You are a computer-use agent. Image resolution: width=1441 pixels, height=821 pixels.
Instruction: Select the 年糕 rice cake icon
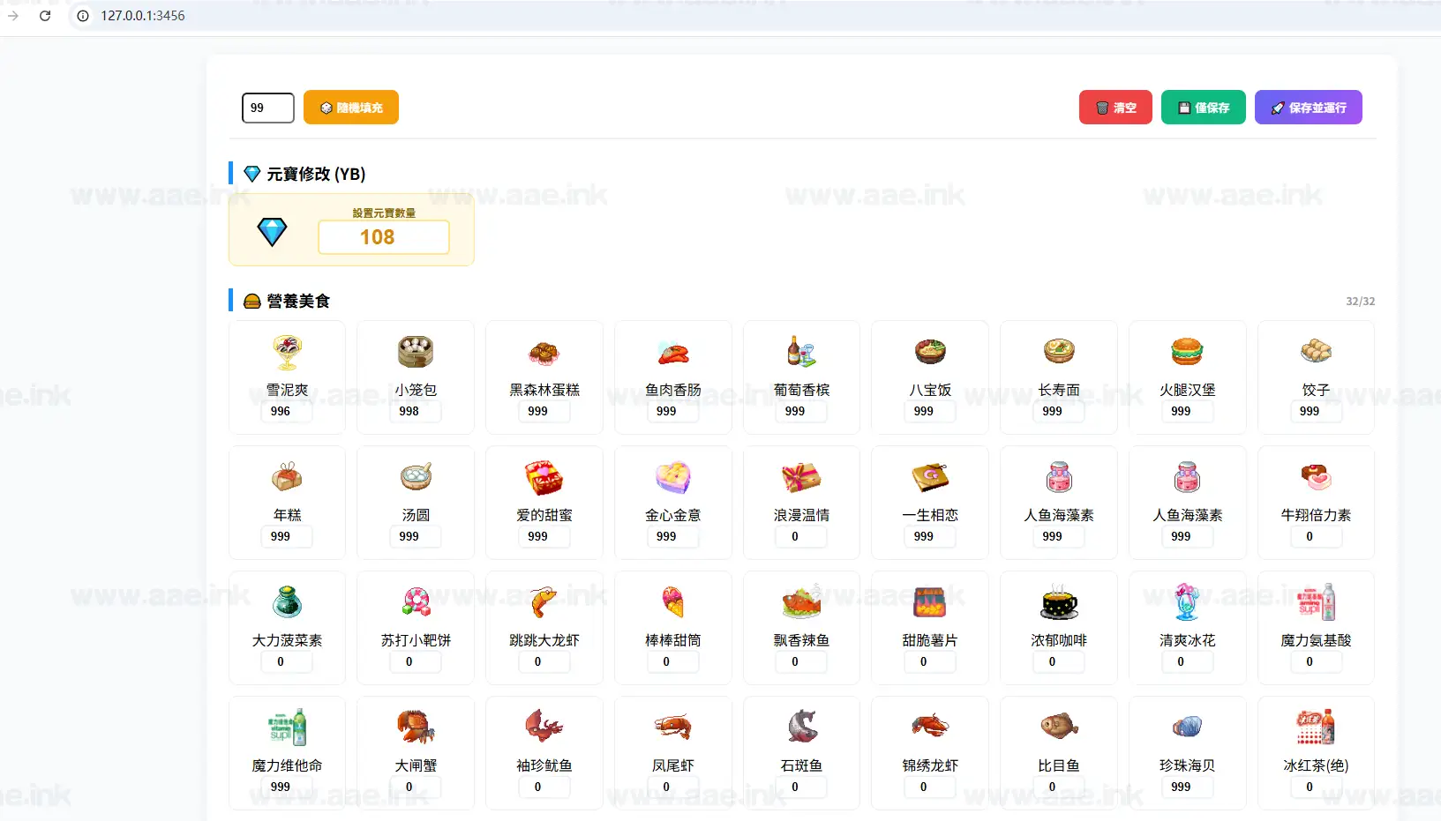coord(287,477)
